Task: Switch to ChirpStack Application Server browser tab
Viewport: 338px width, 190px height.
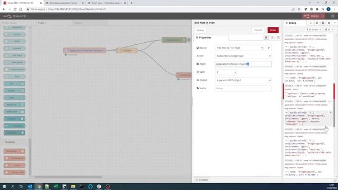Action: click(x=64, y=3)
